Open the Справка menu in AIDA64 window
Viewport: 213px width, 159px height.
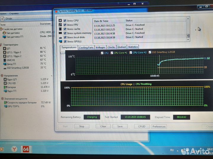tap(14, 14)
